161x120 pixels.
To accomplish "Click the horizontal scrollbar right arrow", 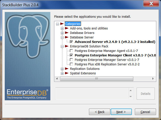I will pyautogui.click(x=153, y=79).
